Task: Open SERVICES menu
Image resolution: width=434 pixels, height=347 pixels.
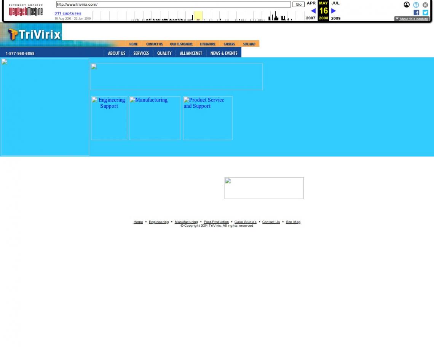Action: [141, 53]
